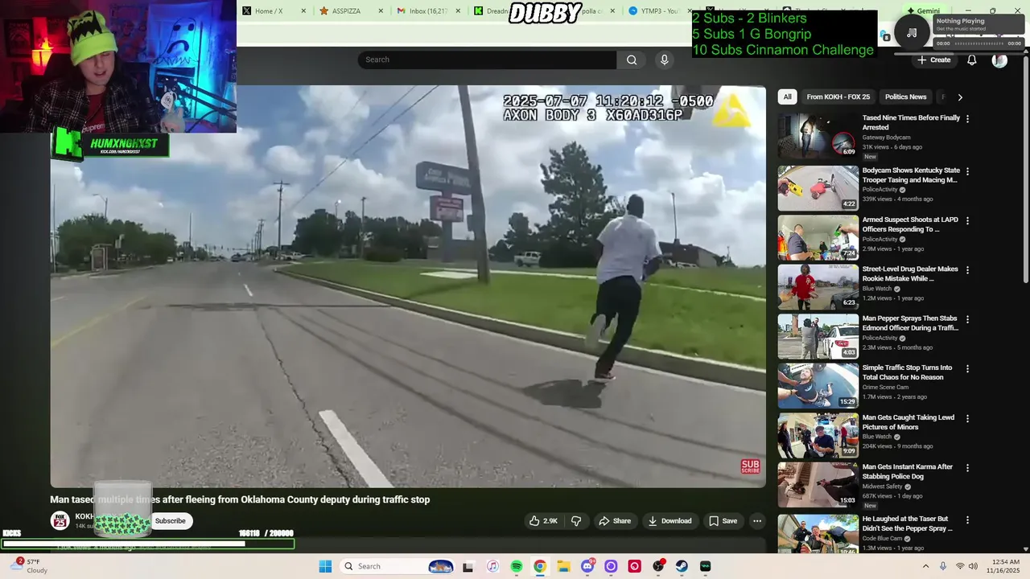Click the YouTube search magnifier button
This screenshot has width=1030, height=579.
[x=632, y=60]
